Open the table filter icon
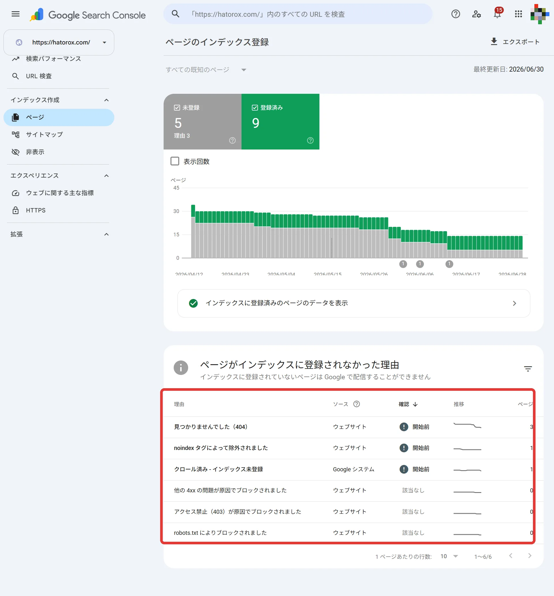 (x=528, y=369)
